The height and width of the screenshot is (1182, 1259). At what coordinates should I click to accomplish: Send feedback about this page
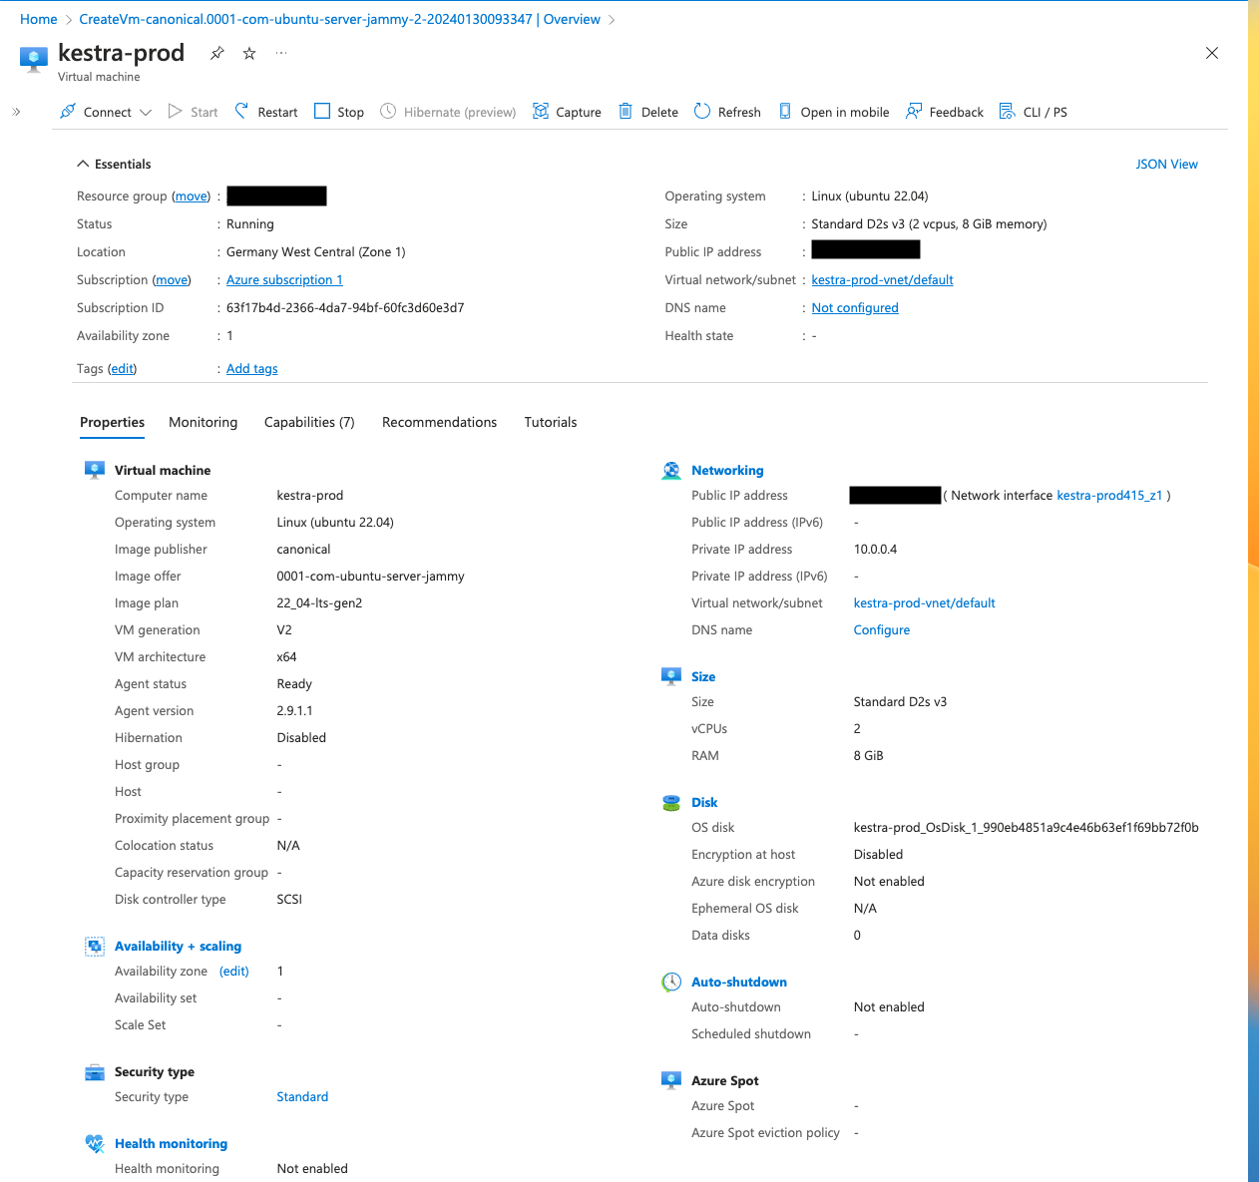943,112
